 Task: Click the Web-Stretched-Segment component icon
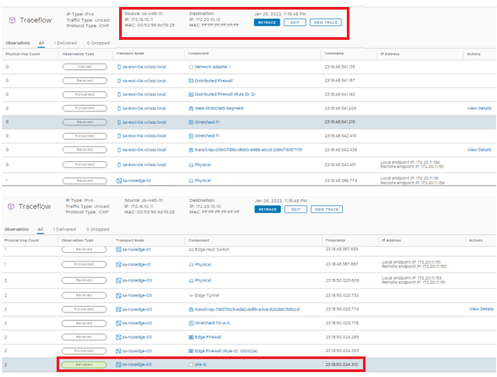[191, 108]
